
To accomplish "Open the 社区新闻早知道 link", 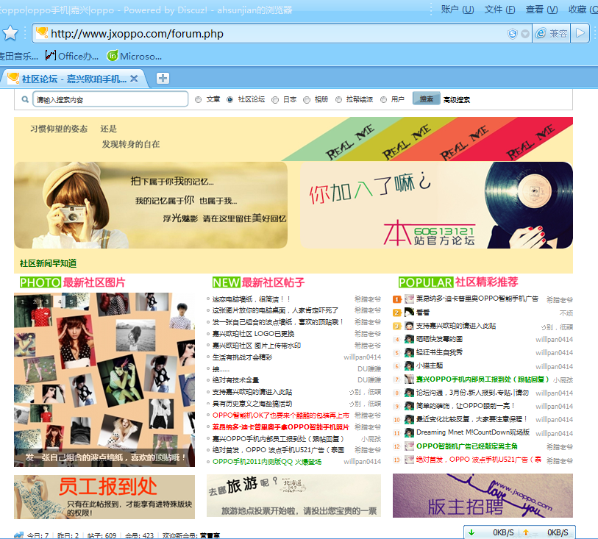I will pos(48,263).
